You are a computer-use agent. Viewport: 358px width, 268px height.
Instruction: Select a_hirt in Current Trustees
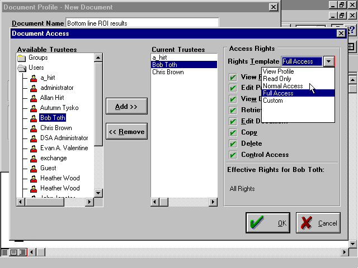(184, 58)
